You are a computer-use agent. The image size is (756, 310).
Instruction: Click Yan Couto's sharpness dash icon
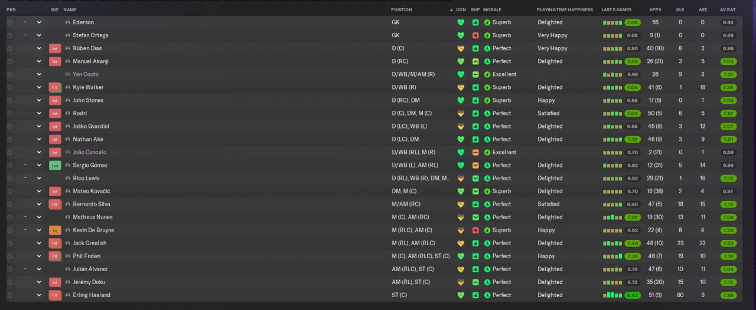pos(475,74)
